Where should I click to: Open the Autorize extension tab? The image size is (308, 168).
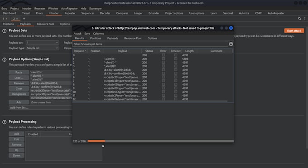pos(244,13)
